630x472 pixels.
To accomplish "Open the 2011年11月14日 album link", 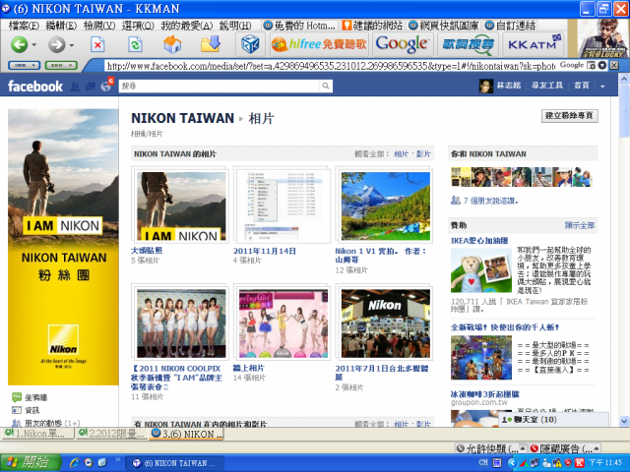I will click(265, 251).
